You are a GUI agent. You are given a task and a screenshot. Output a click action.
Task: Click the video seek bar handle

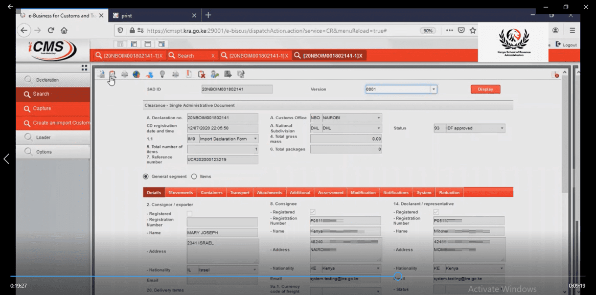[x=398, y=276]
